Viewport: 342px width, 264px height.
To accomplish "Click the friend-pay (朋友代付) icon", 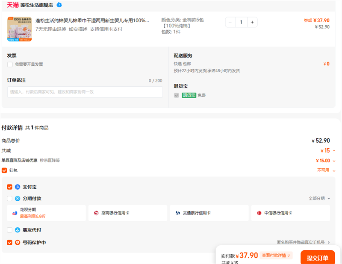I will [18, 230].
